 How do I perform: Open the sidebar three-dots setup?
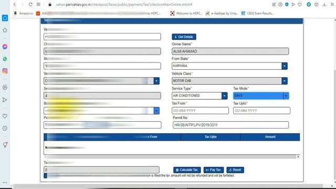(x=5, y=183)
